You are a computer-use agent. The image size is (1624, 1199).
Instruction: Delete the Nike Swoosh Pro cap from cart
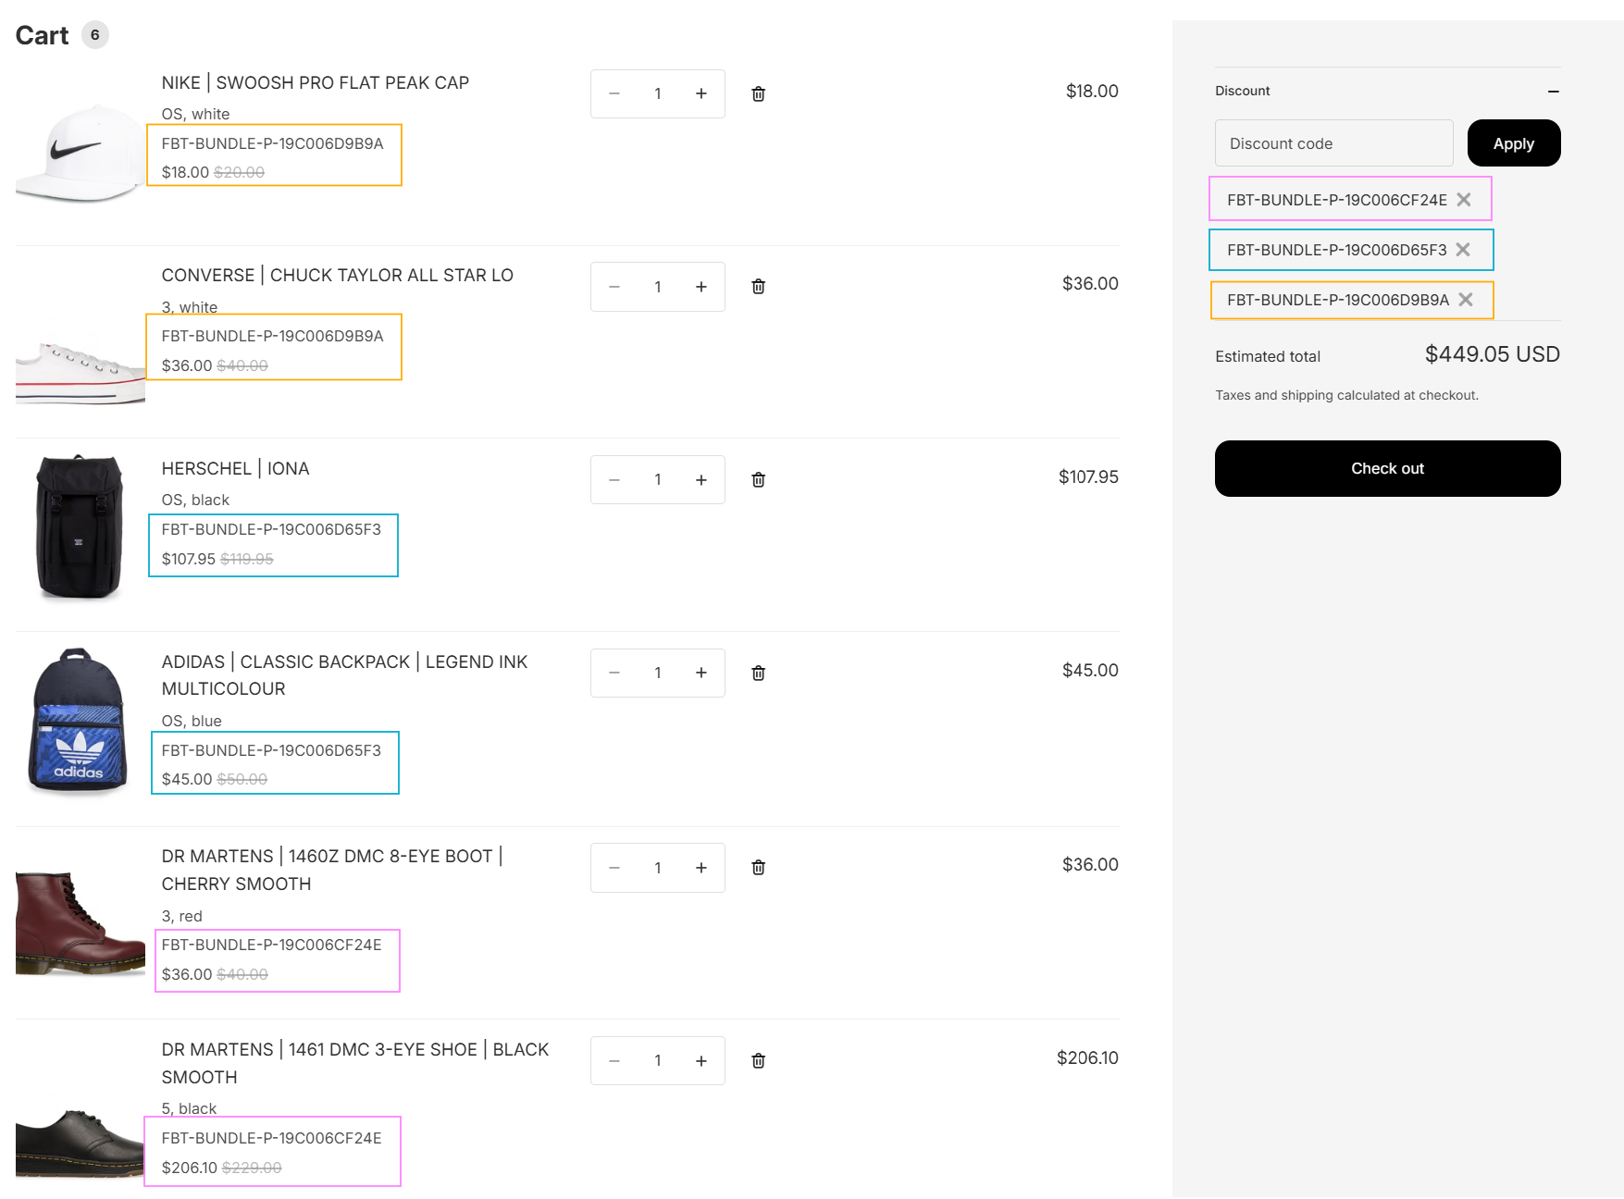point(758,93)
